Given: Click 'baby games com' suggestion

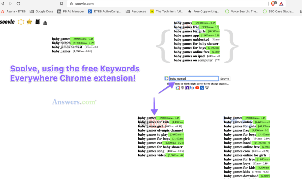Looking at the screenshot, I should click(x=237, y=151).
